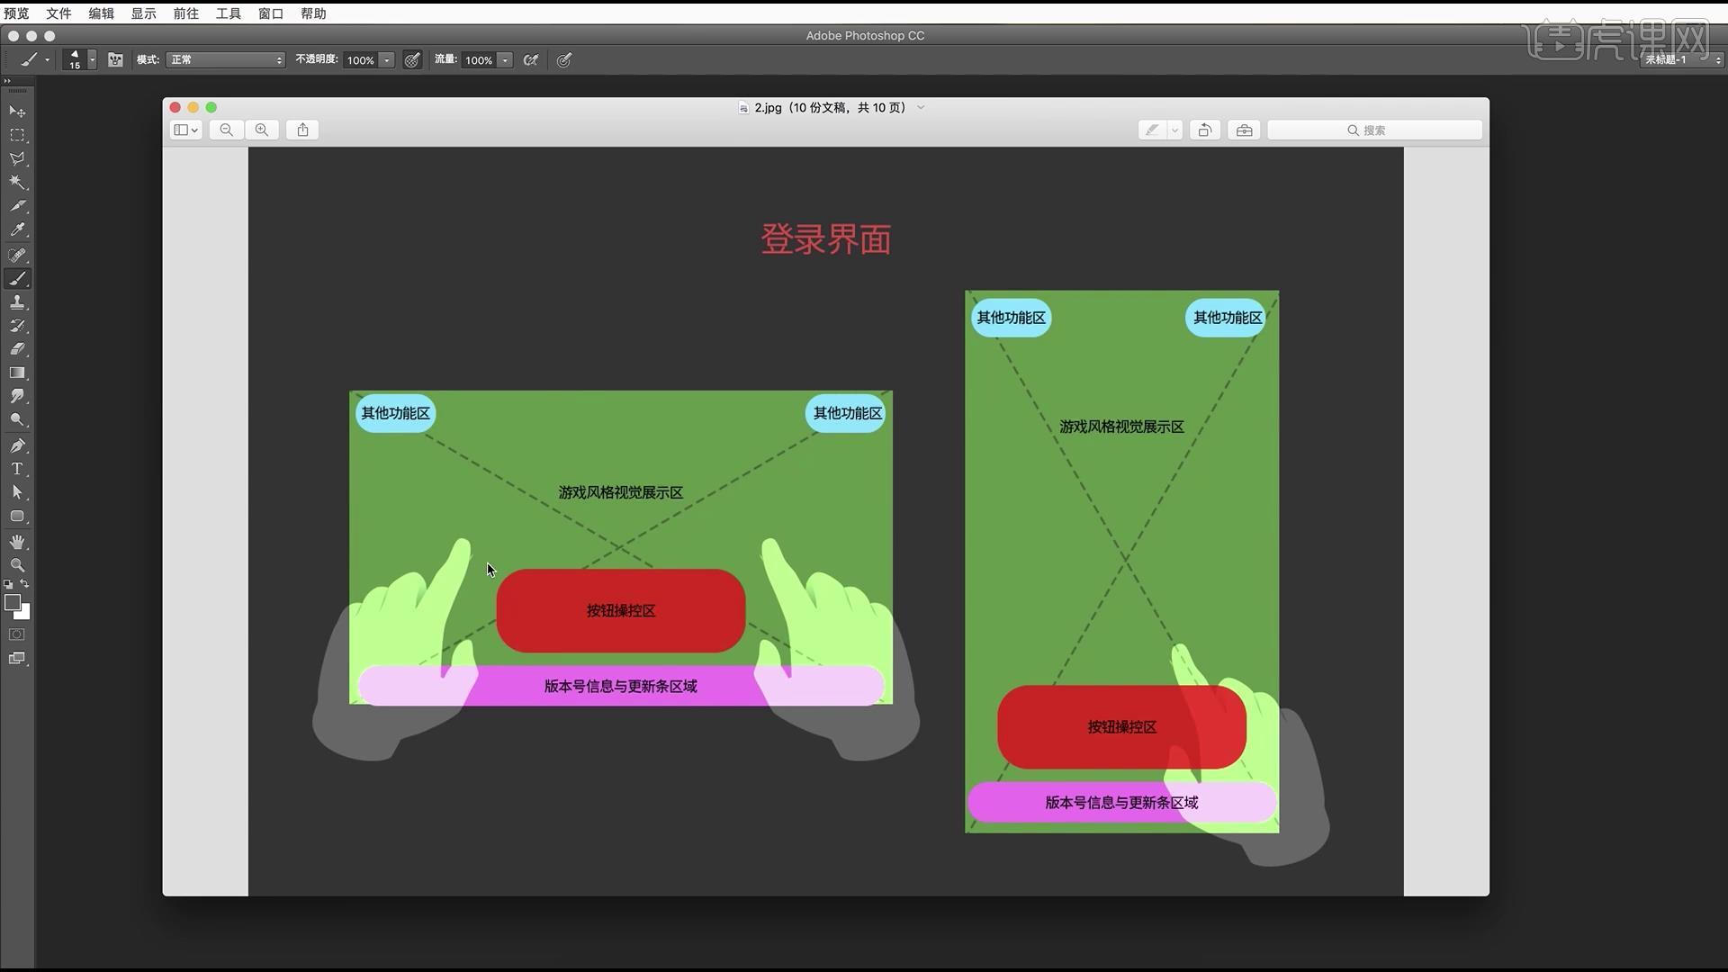Open the opacity slider dropdown
Image resolution: width=1728 pixels, height=972 pixels.
pyautogui.click(x=387, y=60)
